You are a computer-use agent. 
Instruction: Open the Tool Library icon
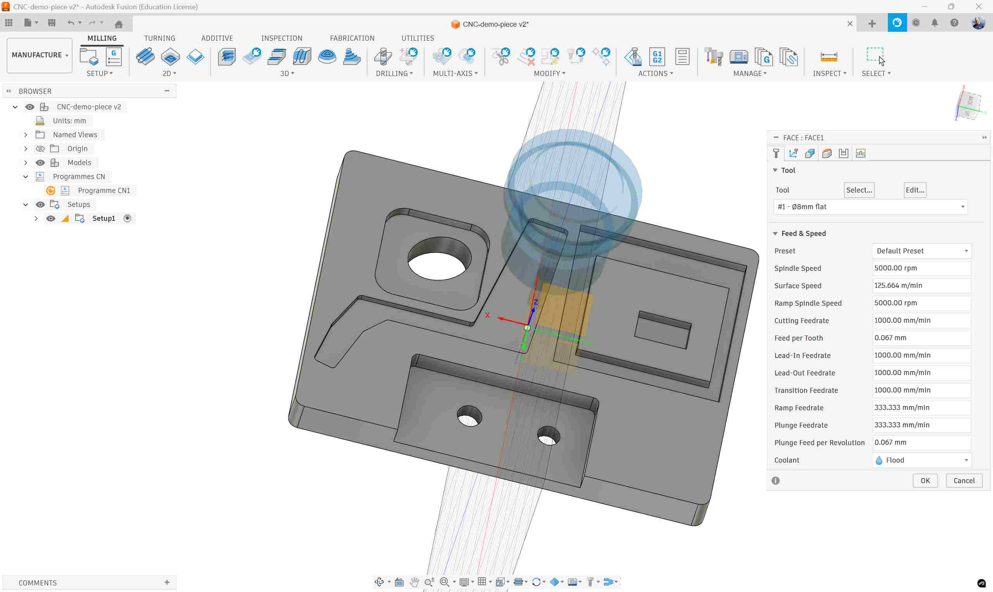[x=713, y=57]
